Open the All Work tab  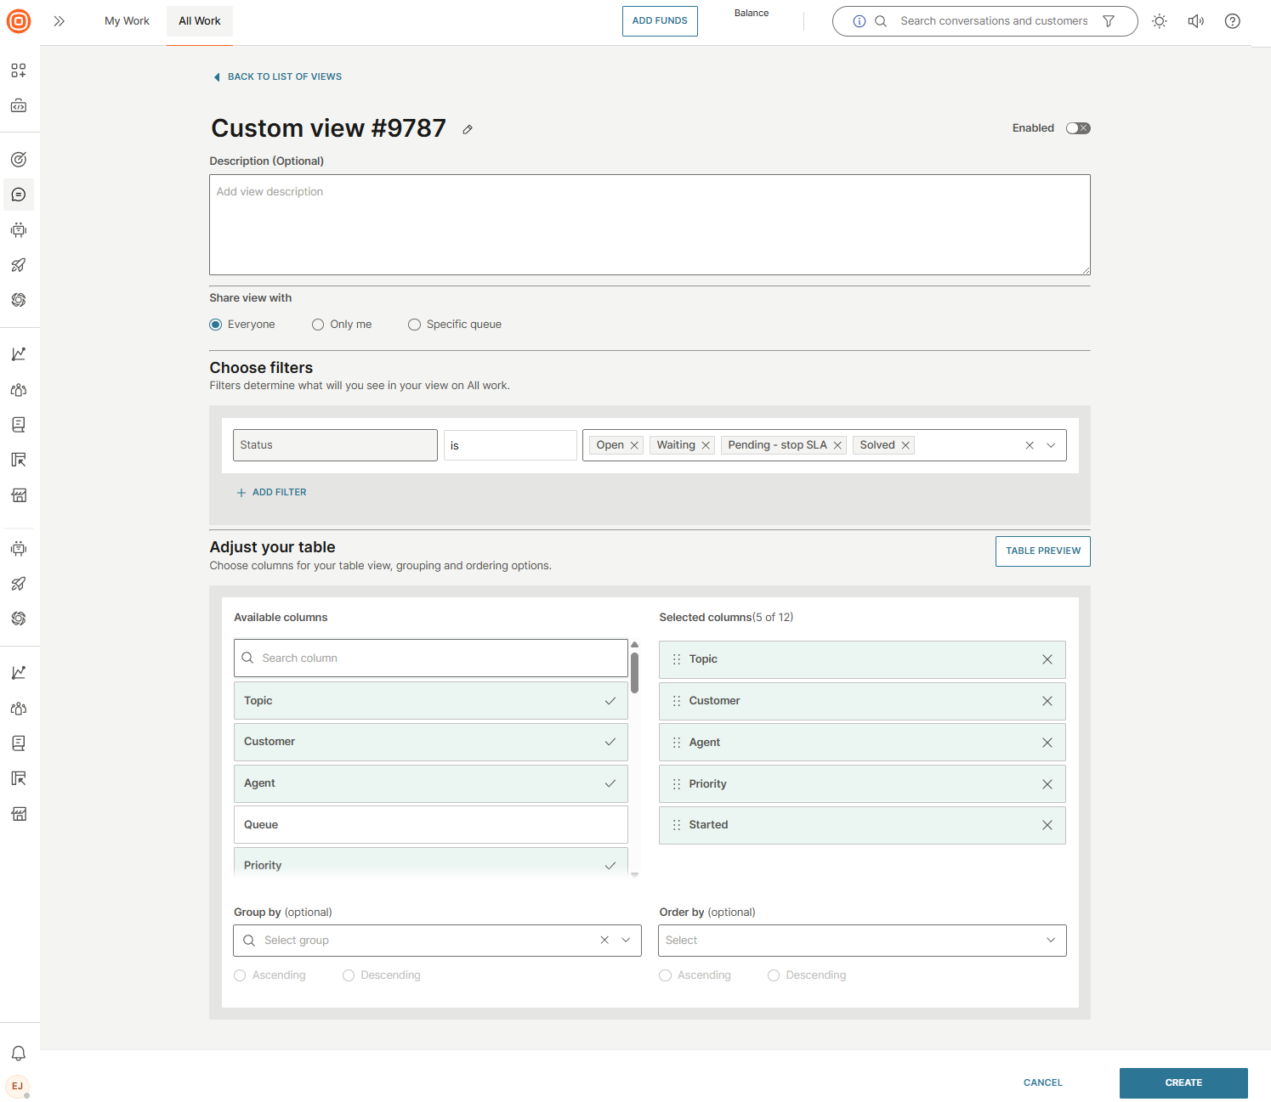(x=200, y=21)
